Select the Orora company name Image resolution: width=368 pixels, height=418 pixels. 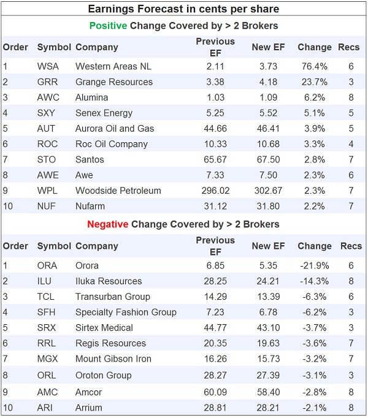click(86, 265)
